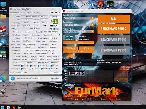Switch to the Validation tab
The height and width of the screenshot is (109, 146).
point(38,13)
